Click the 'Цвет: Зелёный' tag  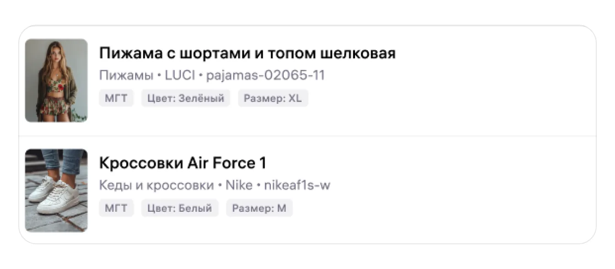tap(185, 98)
